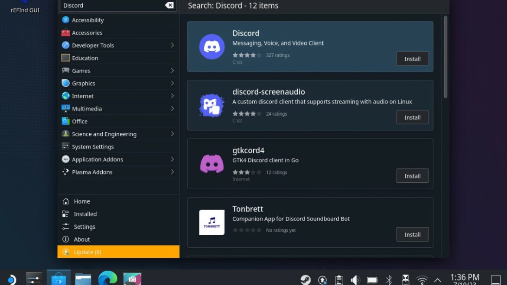The width and height of the screenshot is (507, 285).
Task: Expand the Games category arrow
Action: [x=172, y=71]
